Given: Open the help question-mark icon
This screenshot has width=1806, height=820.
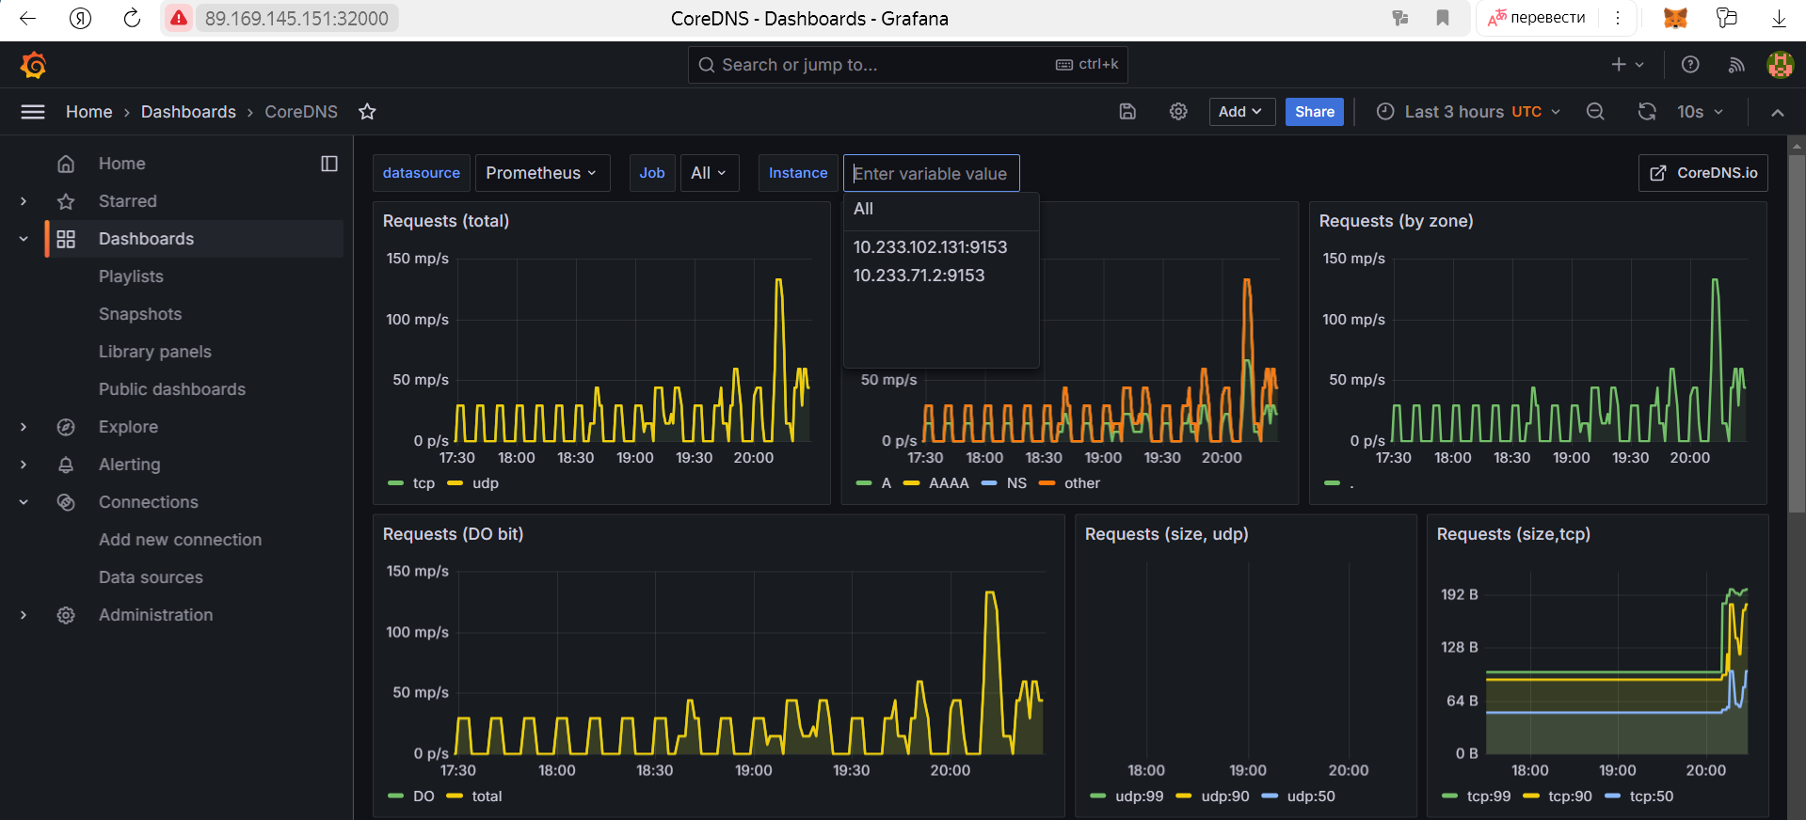Looking at the screenshot, I should pyautogui.click(x=1690, y=65).
